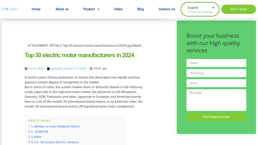Image resolution: width=258 pixels, height=145 pixels.
Task: Click the calendar date icon
Action: pyautogui.click(x=48, y=69)
